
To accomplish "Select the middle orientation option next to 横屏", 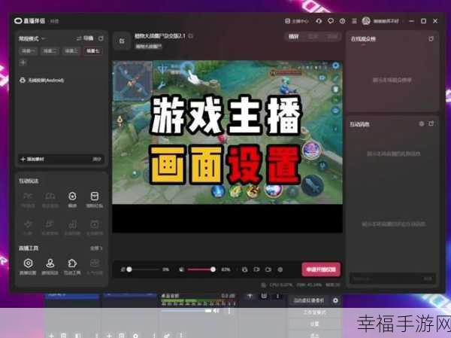I will (x=313, y=37).
